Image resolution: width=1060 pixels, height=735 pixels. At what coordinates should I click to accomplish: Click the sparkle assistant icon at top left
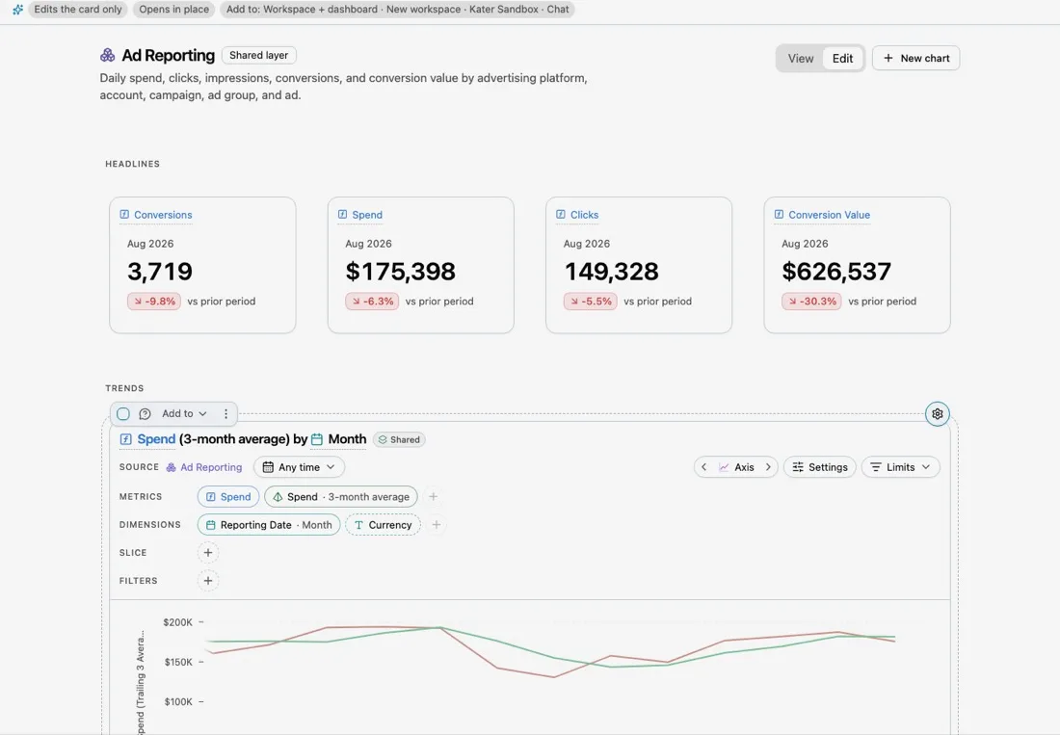[17, 10]
